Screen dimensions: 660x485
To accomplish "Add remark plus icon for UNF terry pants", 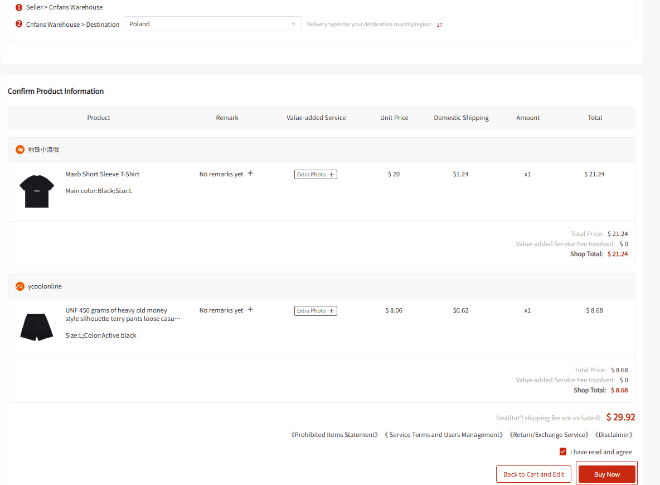I will pyautogui.click(x=250, y=310).
